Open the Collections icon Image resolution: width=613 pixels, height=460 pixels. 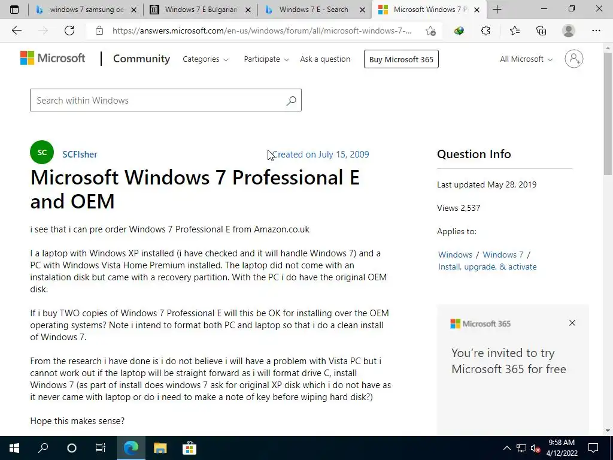pyautogui.click(x=541, y=31)
